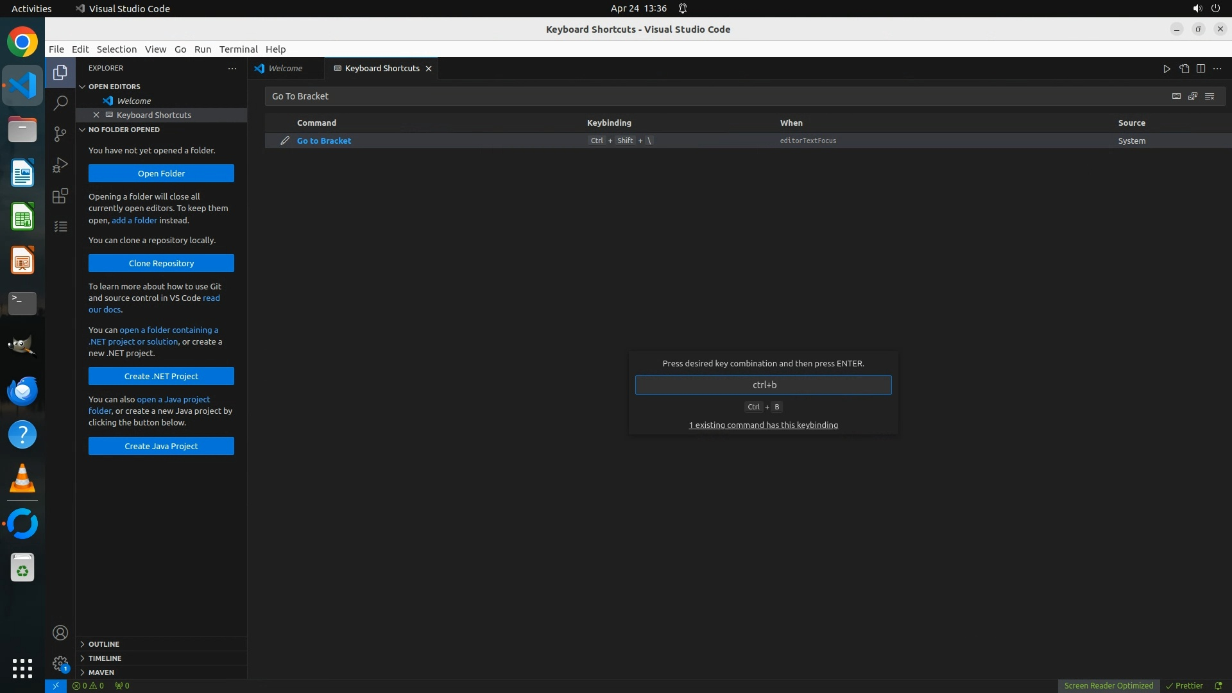This screenshot has height=693, width=1232.
Task: Open the Source Control view
Action: 60,133
